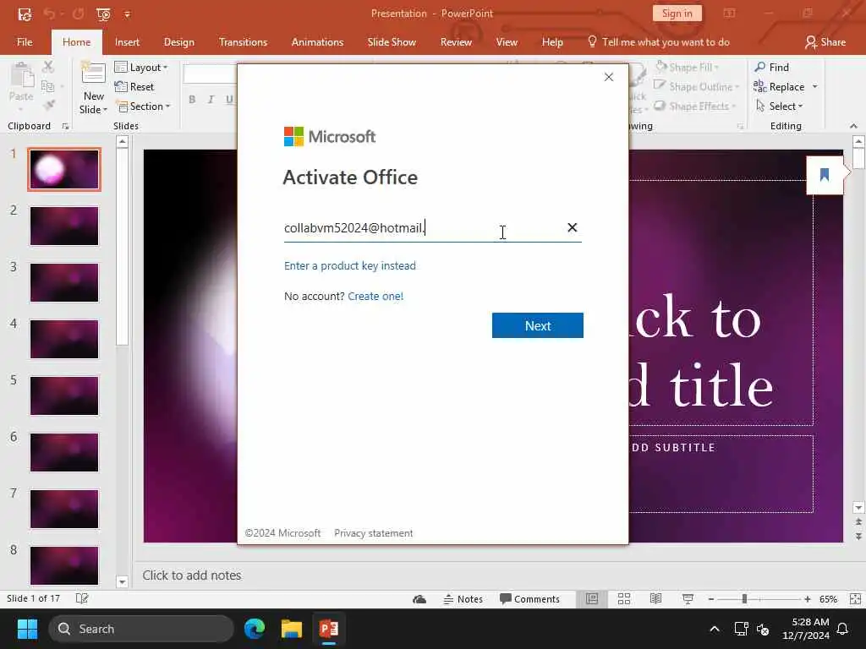Select slide 2 thumbnail
The height and width of the screenshot is (649, 866).
(x=64, y=226)
